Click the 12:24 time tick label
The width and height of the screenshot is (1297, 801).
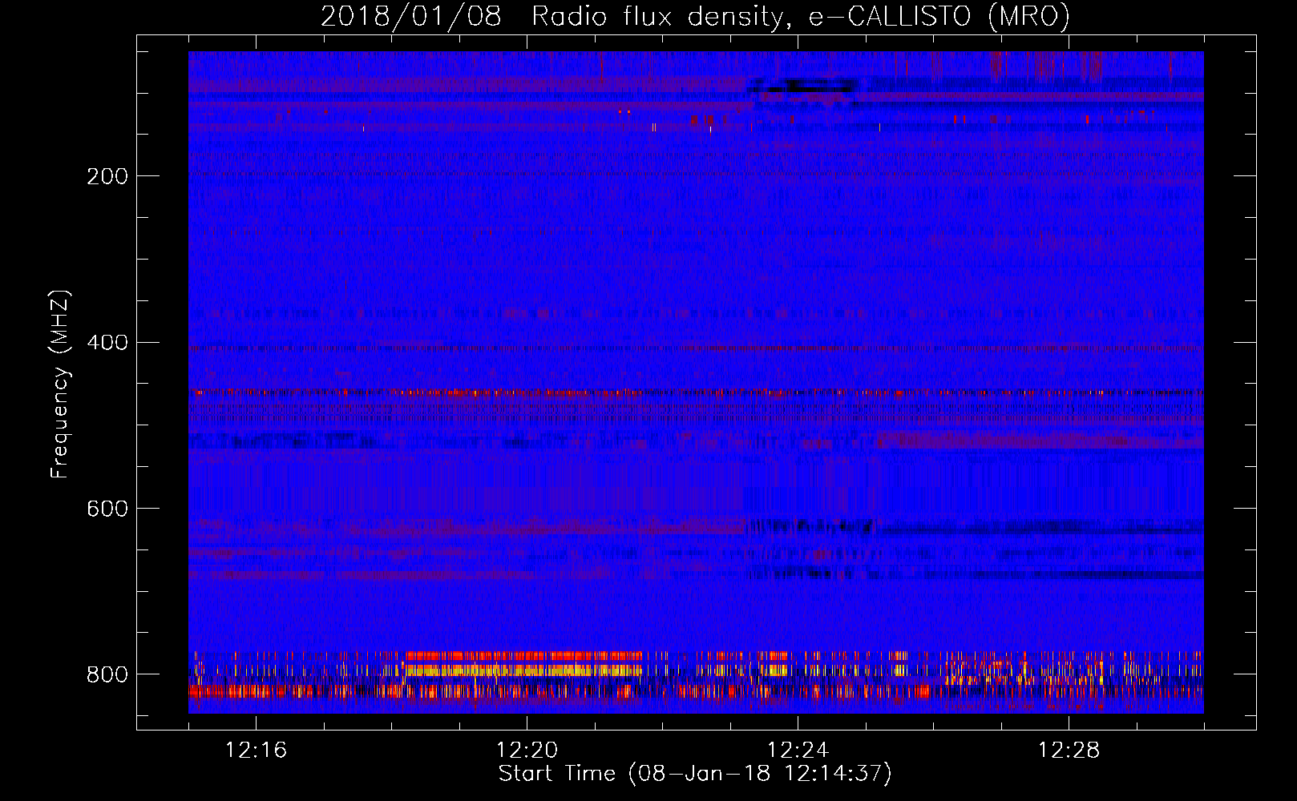[x=798, y=751]
